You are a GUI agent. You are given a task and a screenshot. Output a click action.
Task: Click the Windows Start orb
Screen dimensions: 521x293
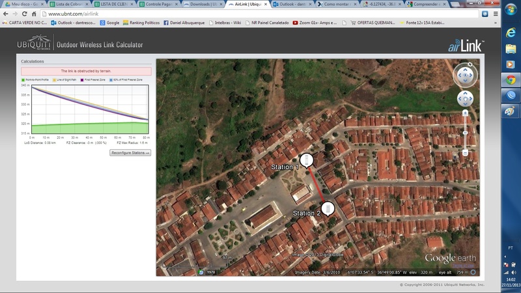tap(511, 9)
